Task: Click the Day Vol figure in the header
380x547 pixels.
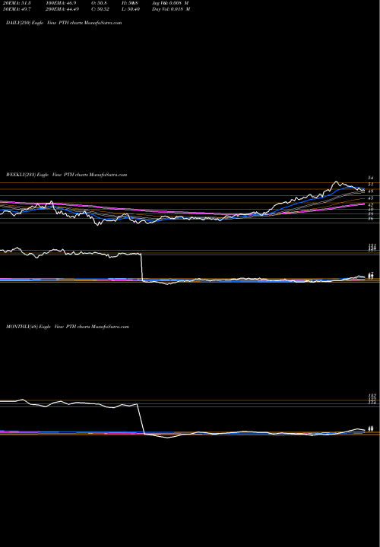Action: point(171,9)
